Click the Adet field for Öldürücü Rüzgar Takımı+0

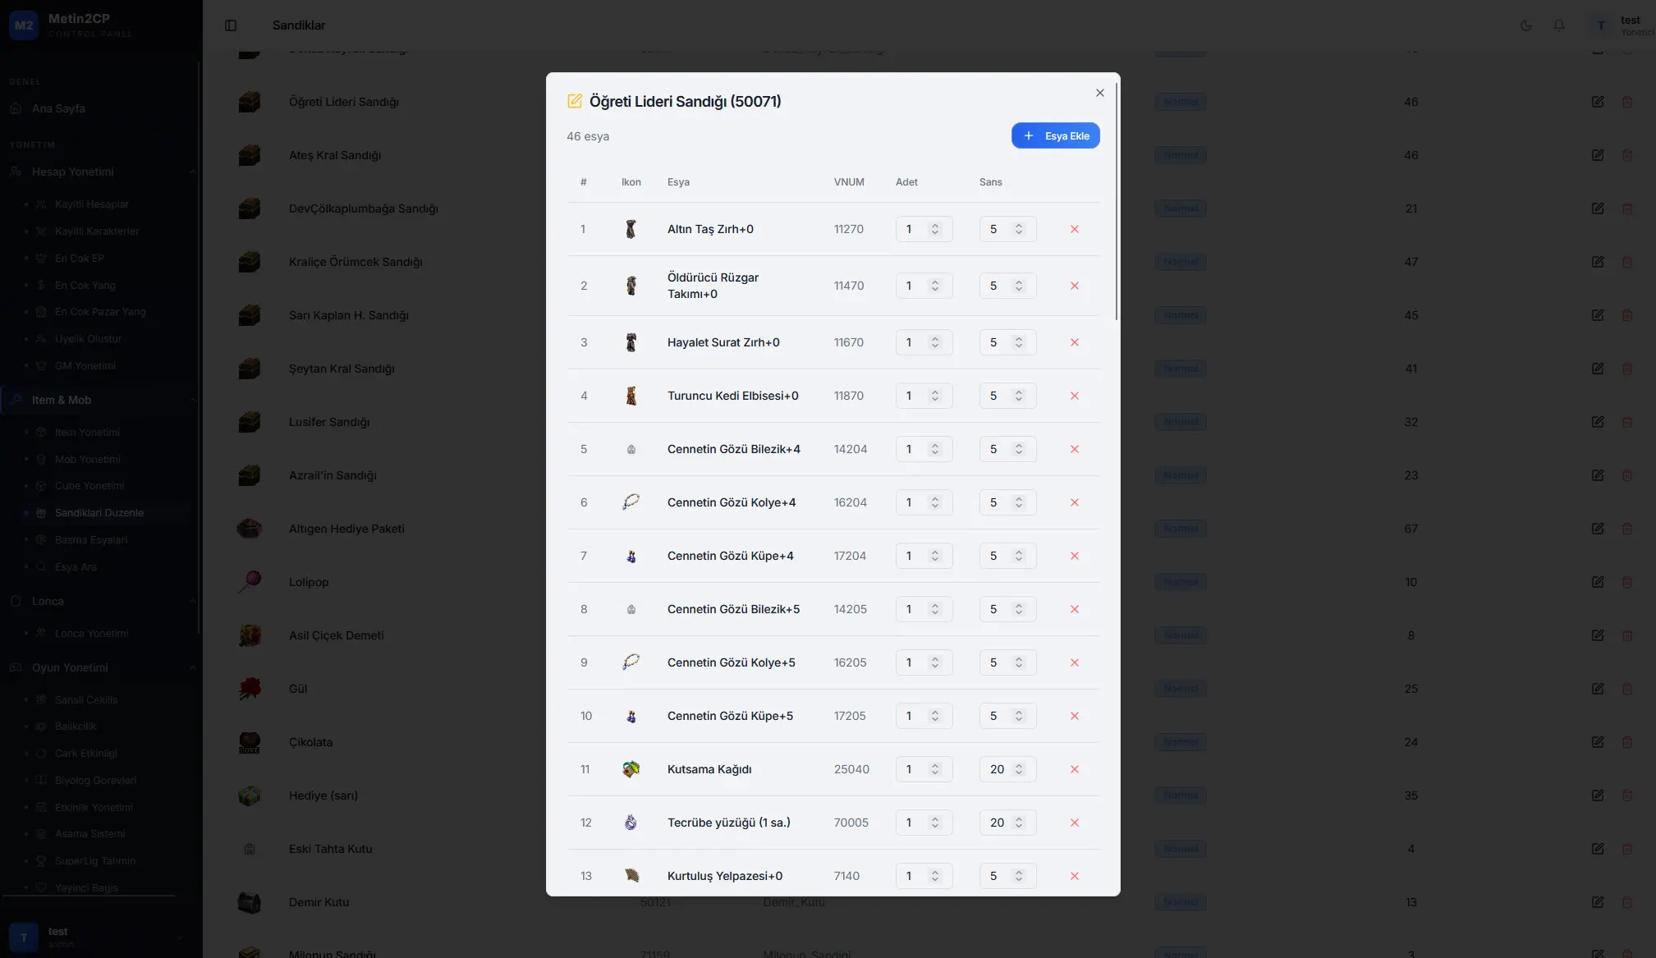(924, 286)
